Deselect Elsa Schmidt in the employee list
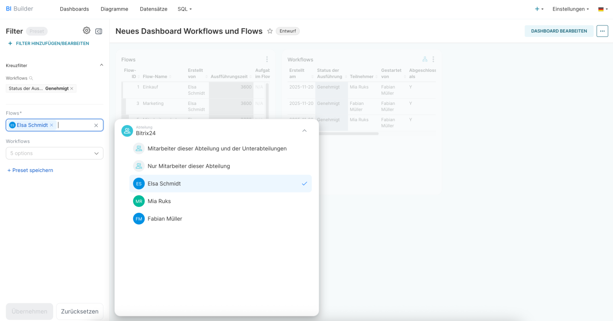 click(x=220, y=183)
